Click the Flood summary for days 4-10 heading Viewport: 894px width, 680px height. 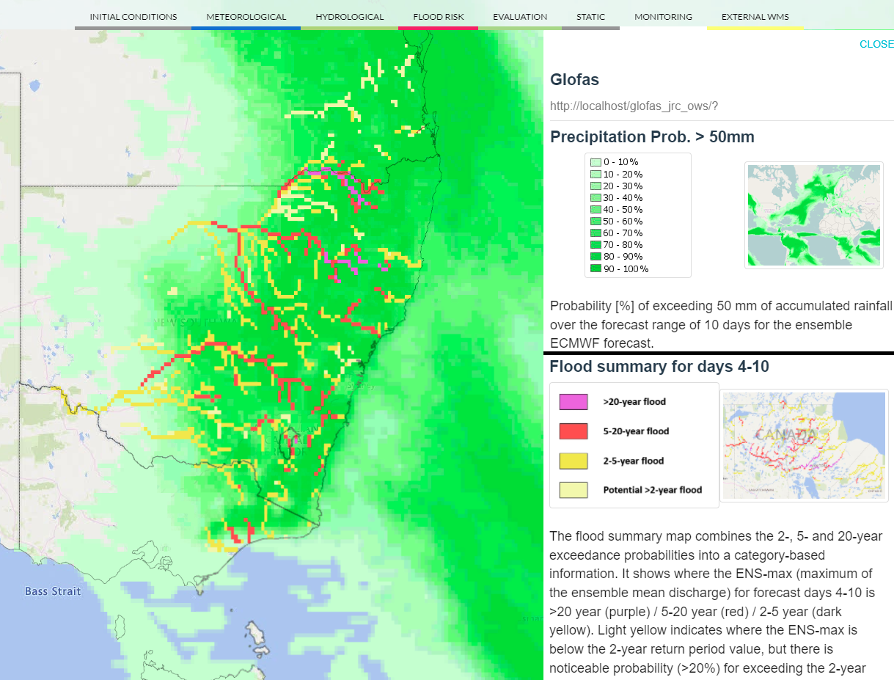[x=659, y=367]
